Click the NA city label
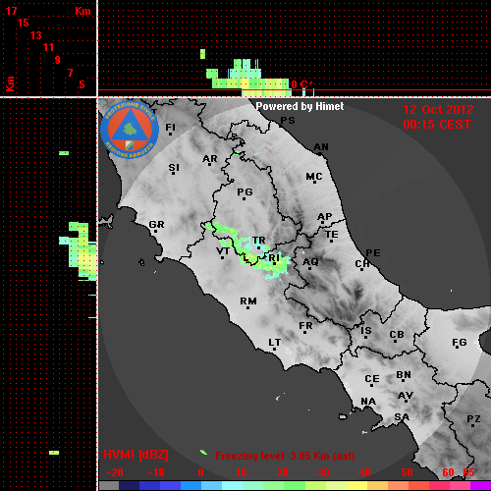The image size is (491, 491). [368, 401]
